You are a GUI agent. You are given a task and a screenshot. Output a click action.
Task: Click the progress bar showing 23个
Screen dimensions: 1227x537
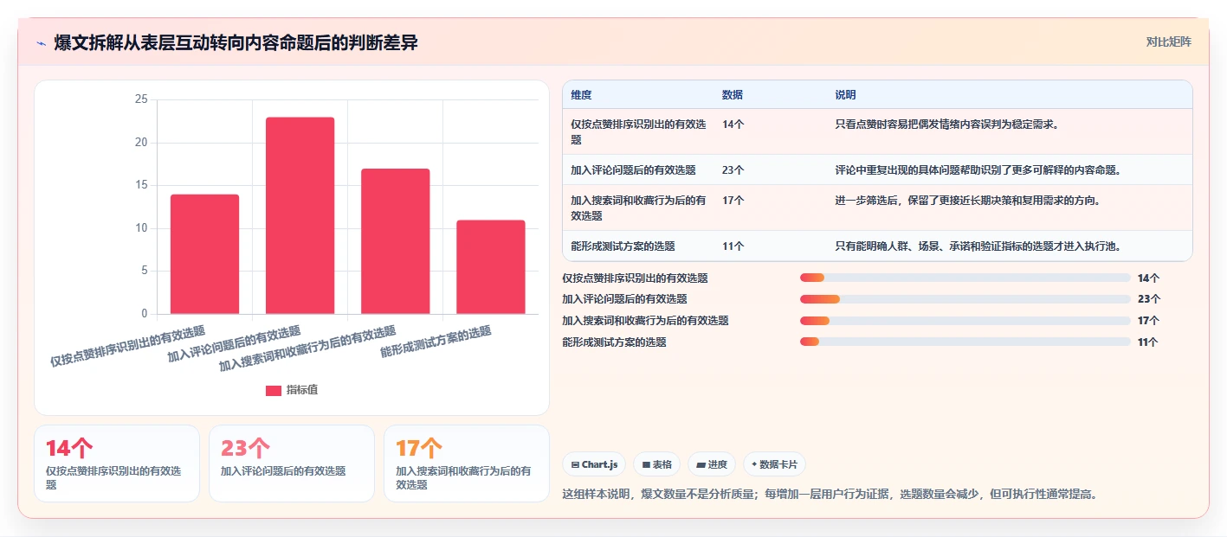click(965, 299)
